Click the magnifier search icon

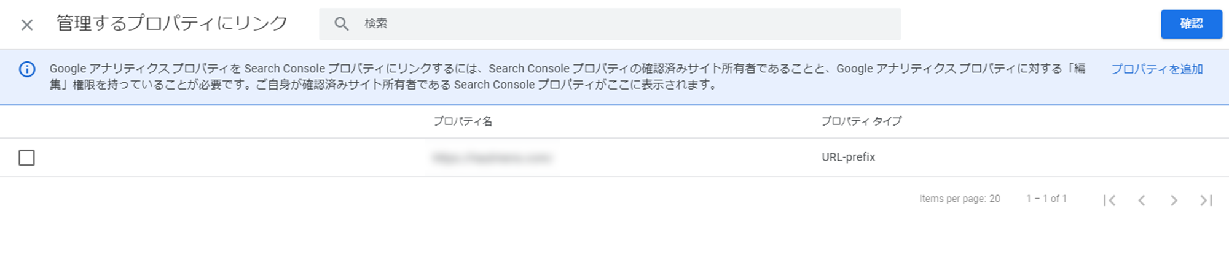click(x=342, y=24)
